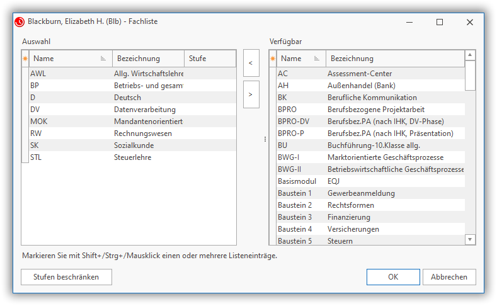
Task: Select BP row in Auswahl
Action: click(132, 86)
